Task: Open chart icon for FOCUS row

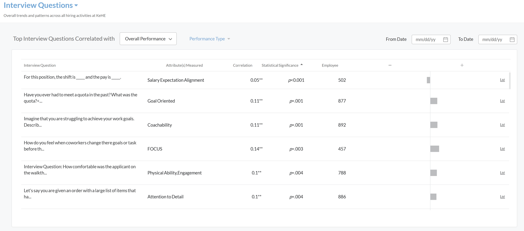Action: pos(502,149)
